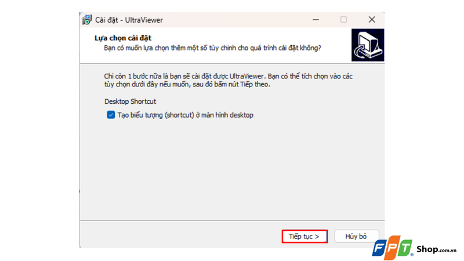This screenshot has width=464, height=261.
Task: Click the instruction paragraph 'Chỉ còn 1 bước nữa...'
Action: 228,80
